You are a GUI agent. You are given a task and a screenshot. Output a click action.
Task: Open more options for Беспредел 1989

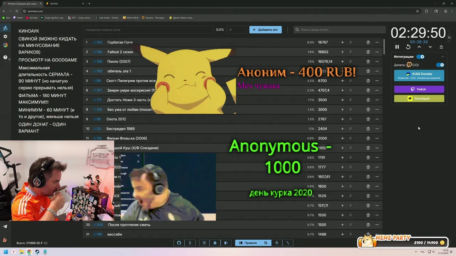coord(377,129)
